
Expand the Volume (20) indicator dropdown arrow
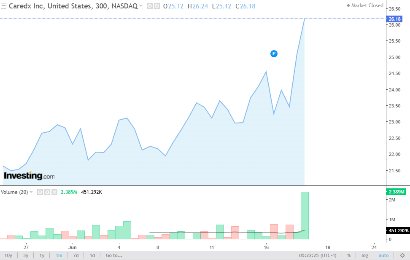(x=31, y=192)
